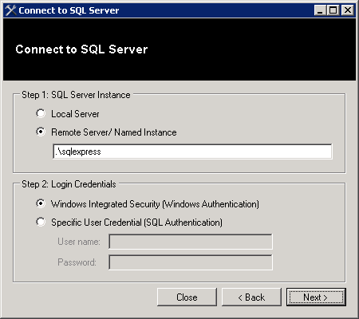Click the Password text box

click(x=191, y=262)
